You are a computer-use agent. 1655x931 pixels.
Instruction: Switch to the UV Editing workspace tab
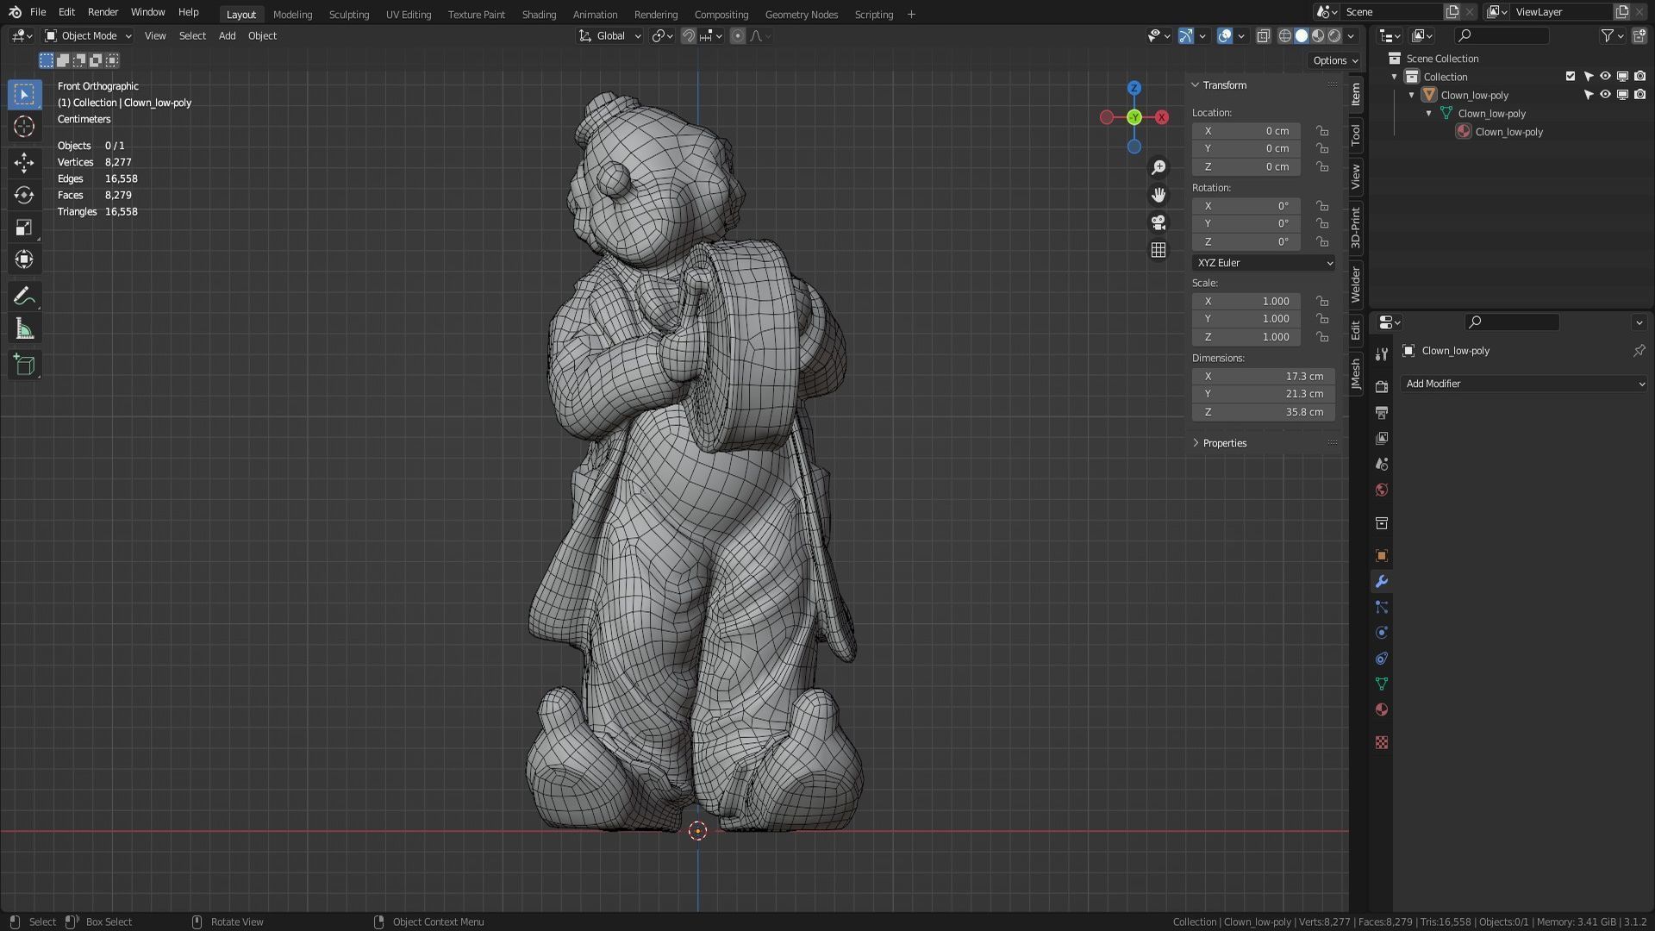point(409,15)
